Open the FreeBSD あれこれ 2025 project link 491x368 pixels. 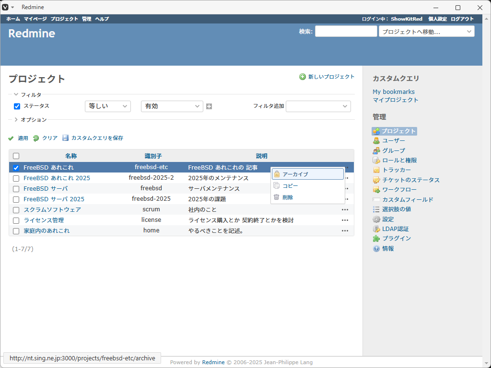coord(57,178)
